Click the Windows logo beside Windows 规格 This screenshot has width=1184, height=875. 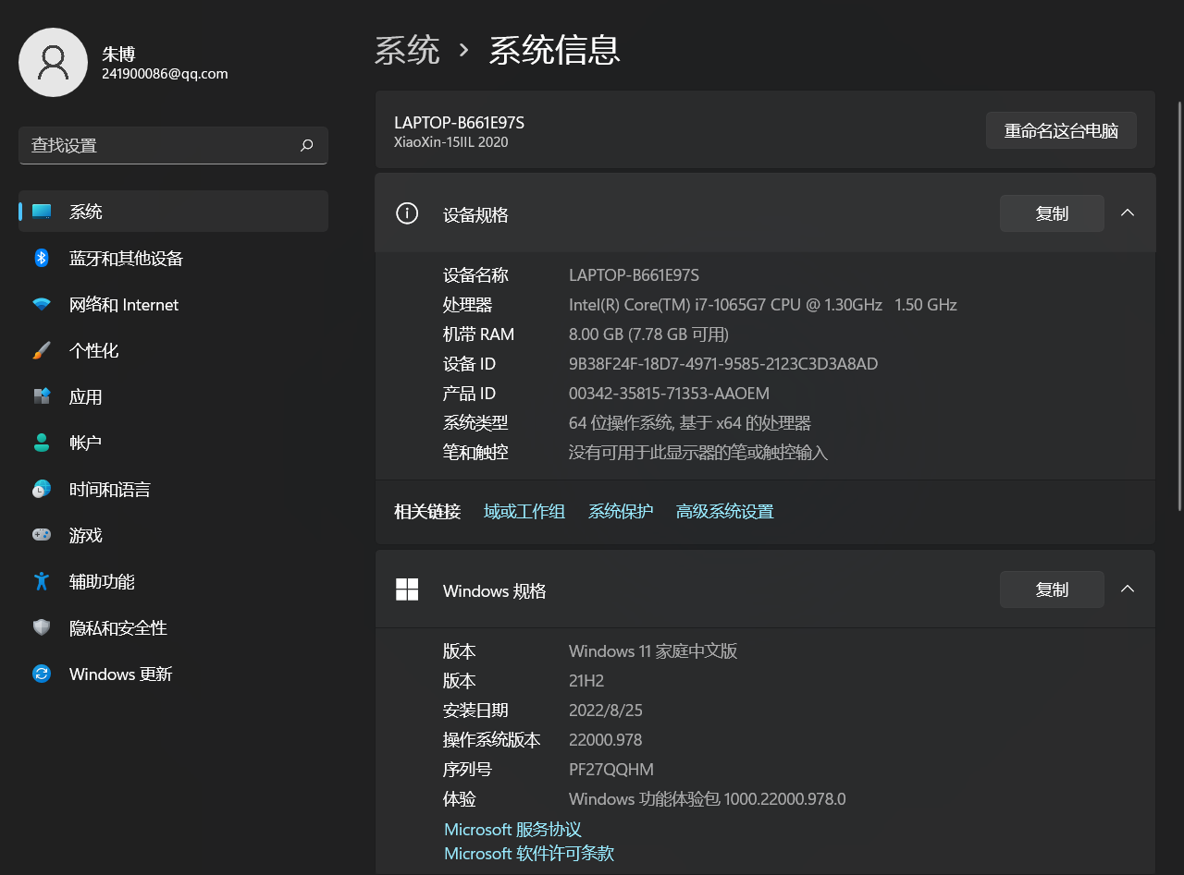tap(407, 589)
